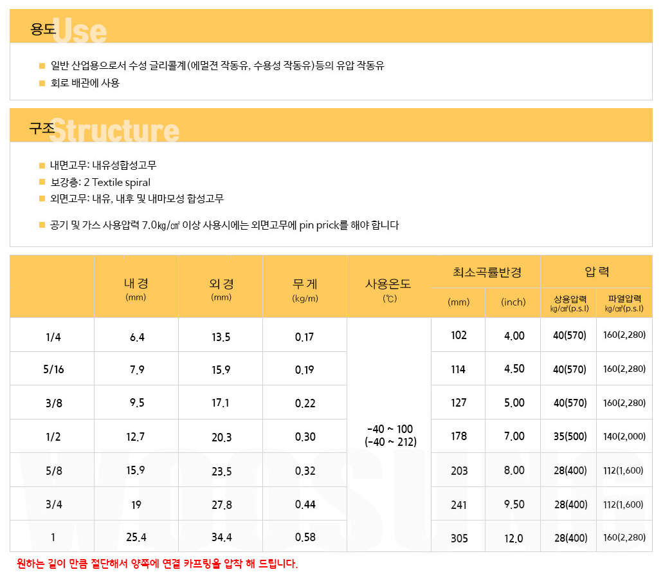Click the pin prick note about 7.0㎏/㎠

tap(224, 225)
